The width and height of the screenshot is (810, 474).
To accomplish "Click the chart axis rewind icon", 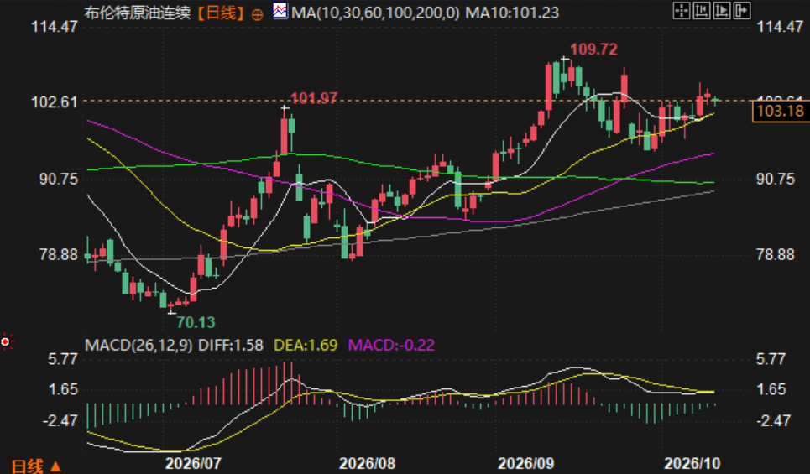I will [702, 10].
